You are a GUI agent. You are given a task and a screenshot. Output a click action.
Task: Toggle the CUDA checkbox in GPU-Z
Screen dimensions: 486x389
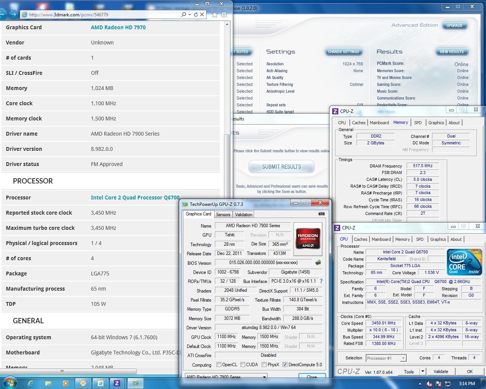pos(243,365)
